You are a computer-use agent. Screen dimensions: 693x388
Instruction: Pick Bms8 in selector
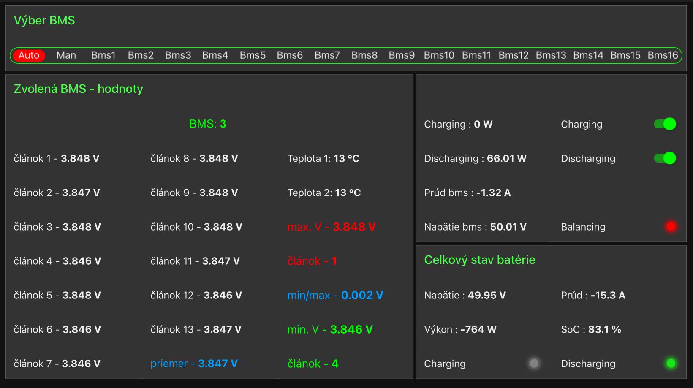[x=364, y=55]
